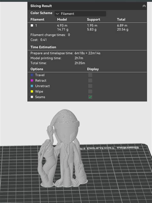Click the magenta Retract color swatch
This screenshot has height=203, width=152.
pos(32,81)
